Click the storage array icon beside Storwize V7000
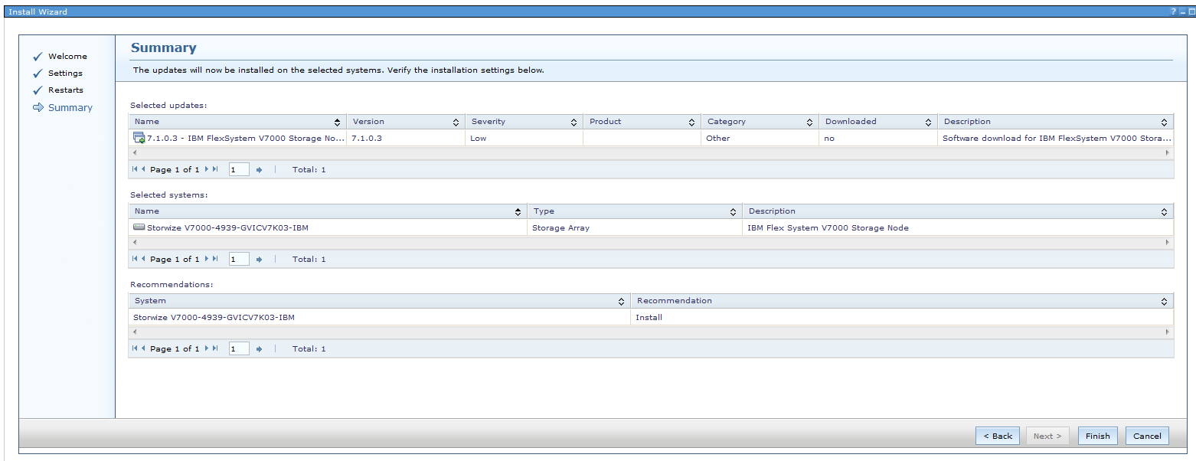Image resolution: width=1196 pixels, height=461 pixels. [139, 227]
